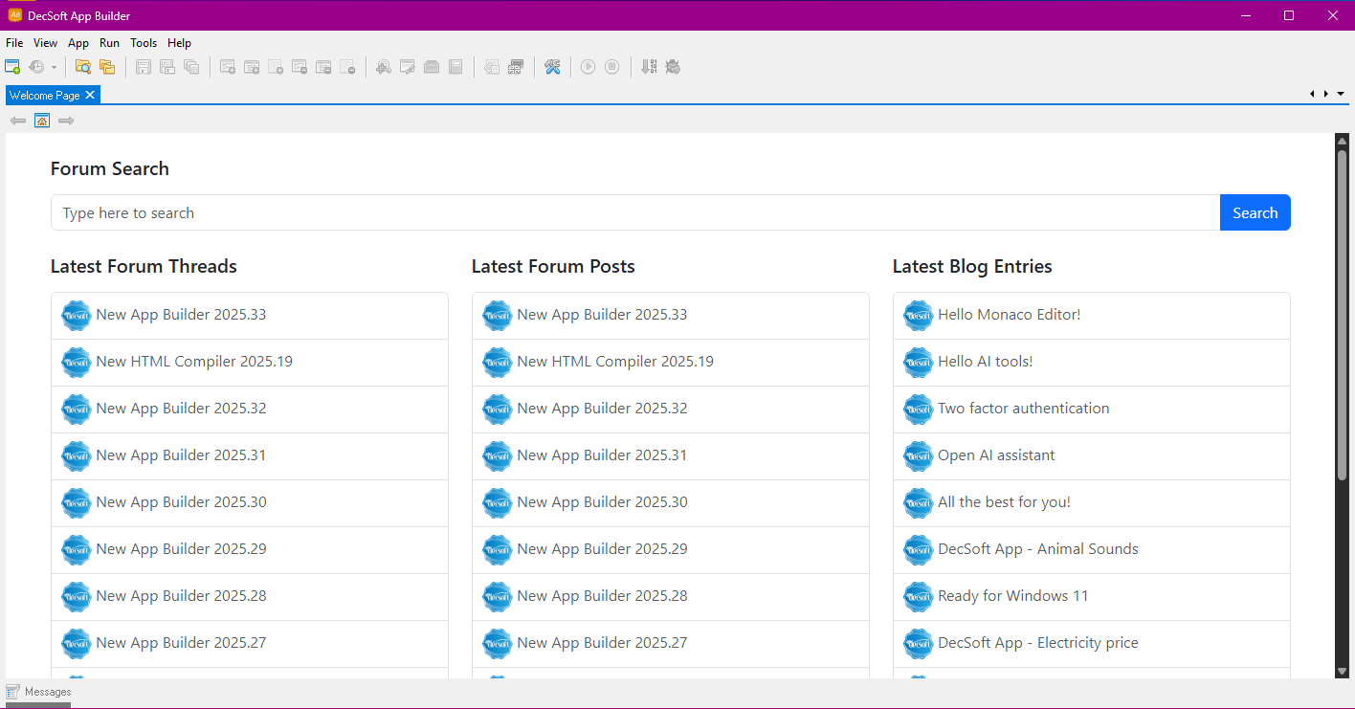Open blog entry Hello AI tools!
This screenshot has width=1355, height=709.
1091,363
